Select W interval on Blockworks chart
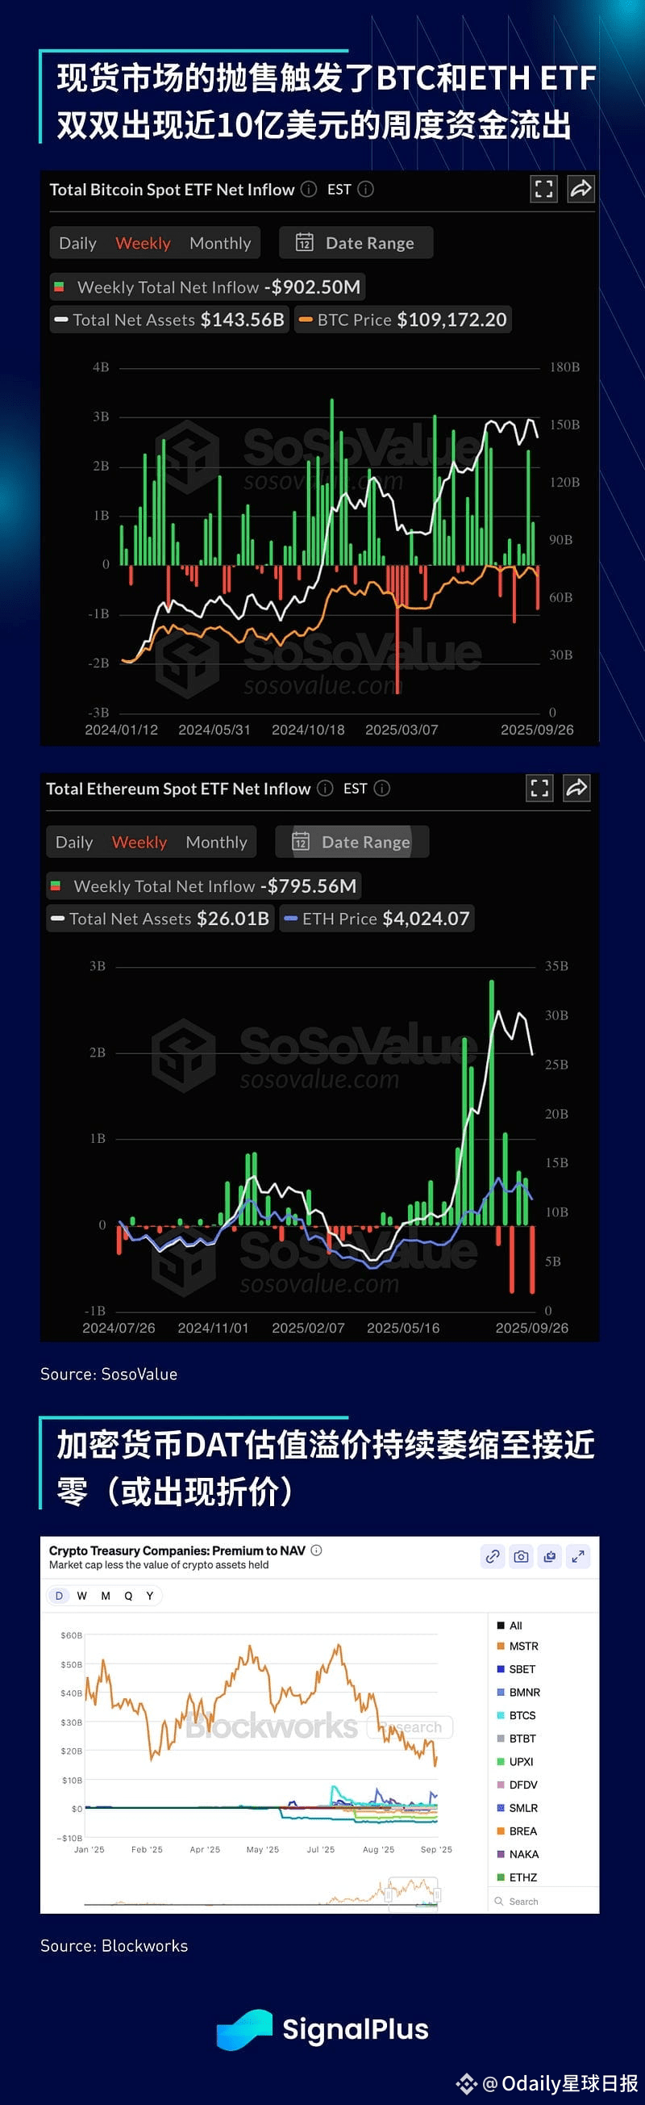Viewport: 645px width, 2105px height. point(81,1595)
